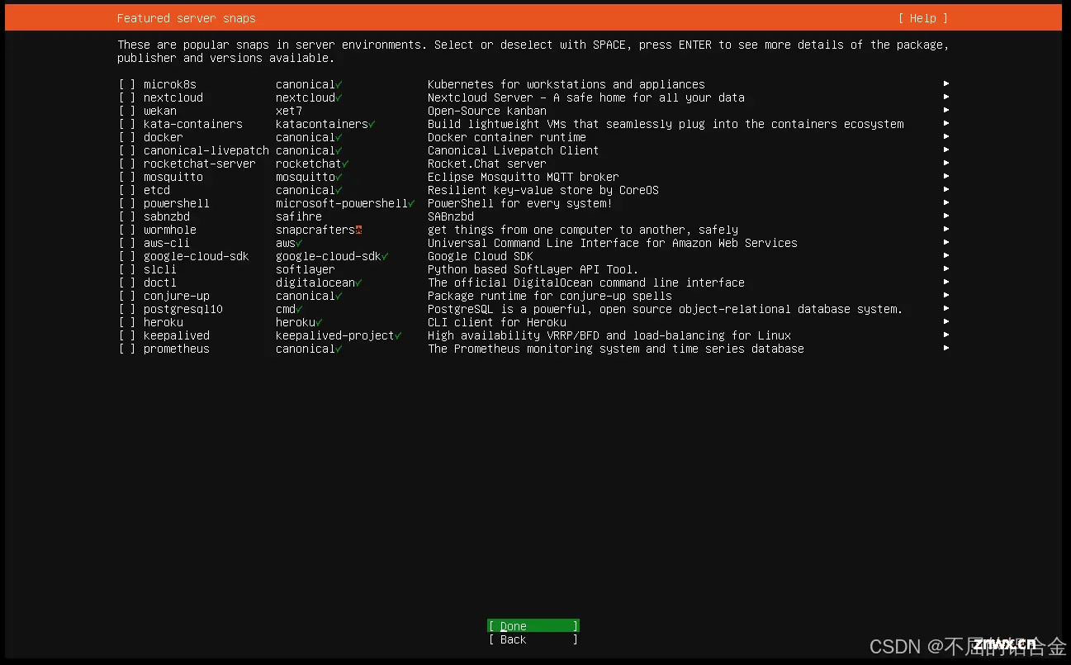Click the green checkmark next to keepalived-project
1071x665 pixels.
tap(398, 335)
